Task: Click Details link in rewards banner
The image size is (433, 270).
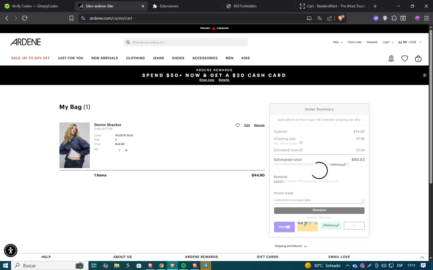Action: [224, 80]
